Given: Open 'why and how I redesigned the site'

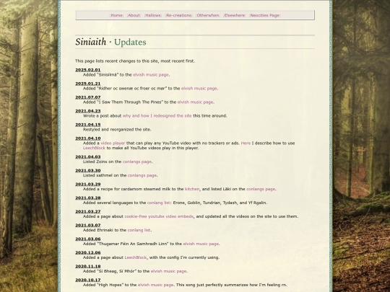Looking at the screenshot, I should point(157,115).
